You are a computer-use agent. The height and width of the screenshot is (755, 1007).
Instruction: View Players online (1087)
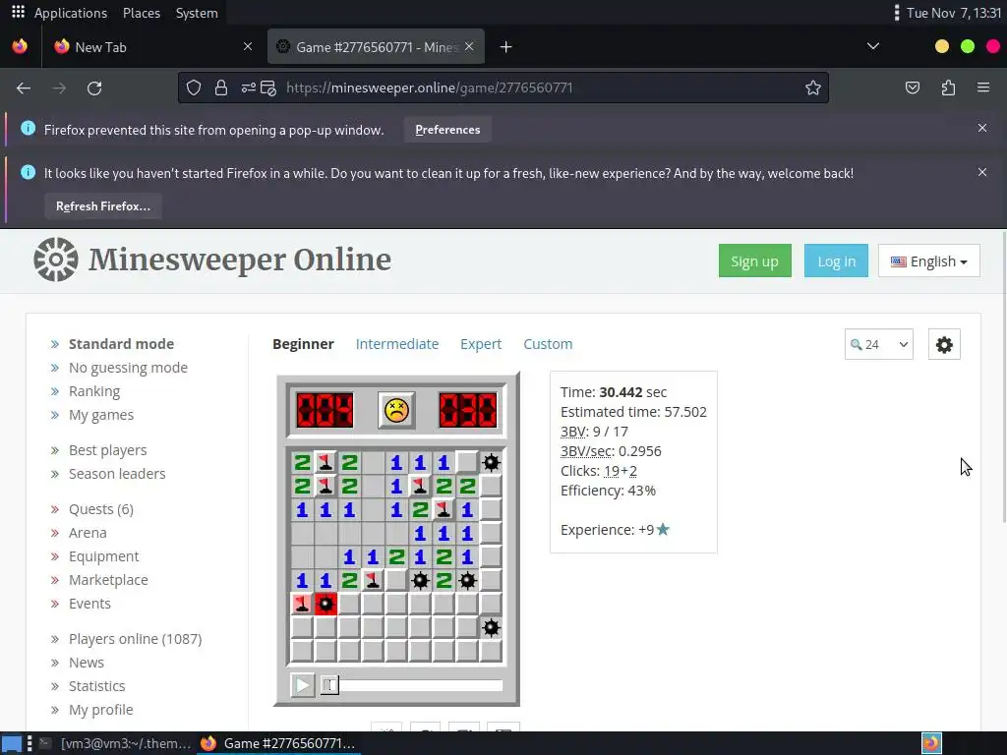pos(135,639)
